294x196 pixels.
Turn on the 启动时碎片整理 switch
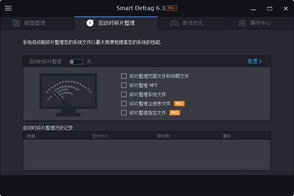click(x=76, y=61)
